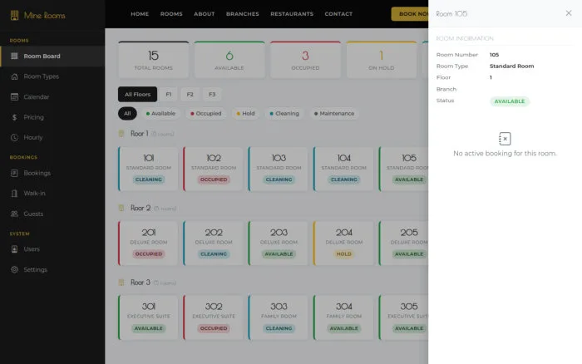Open room 104 card
The image size is (582, 364).
coord(343,169)
